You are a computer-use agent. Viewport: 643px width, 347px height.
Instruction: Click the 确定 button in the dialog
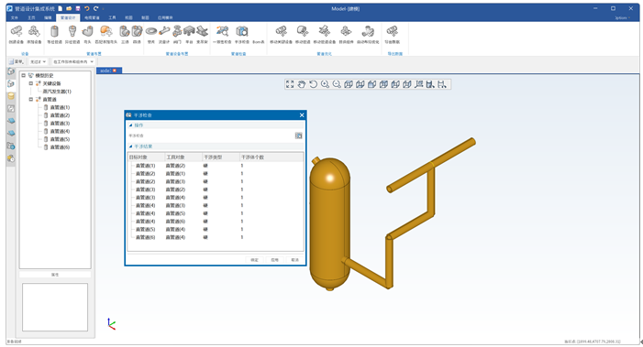pos(255,260)
